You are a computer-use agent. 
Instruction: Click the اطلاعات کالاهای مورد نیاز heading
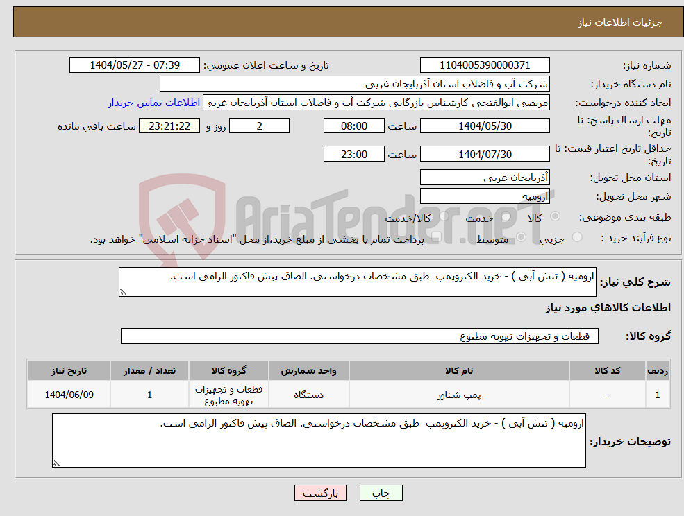[608, 308]
